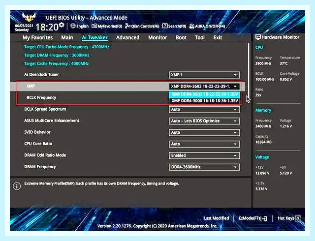Image resolution: width=315 pixels, height=241 pixels.
Task: Click the Target CPU Turbo-Mode Frequency line
Action: coord(66,47)
